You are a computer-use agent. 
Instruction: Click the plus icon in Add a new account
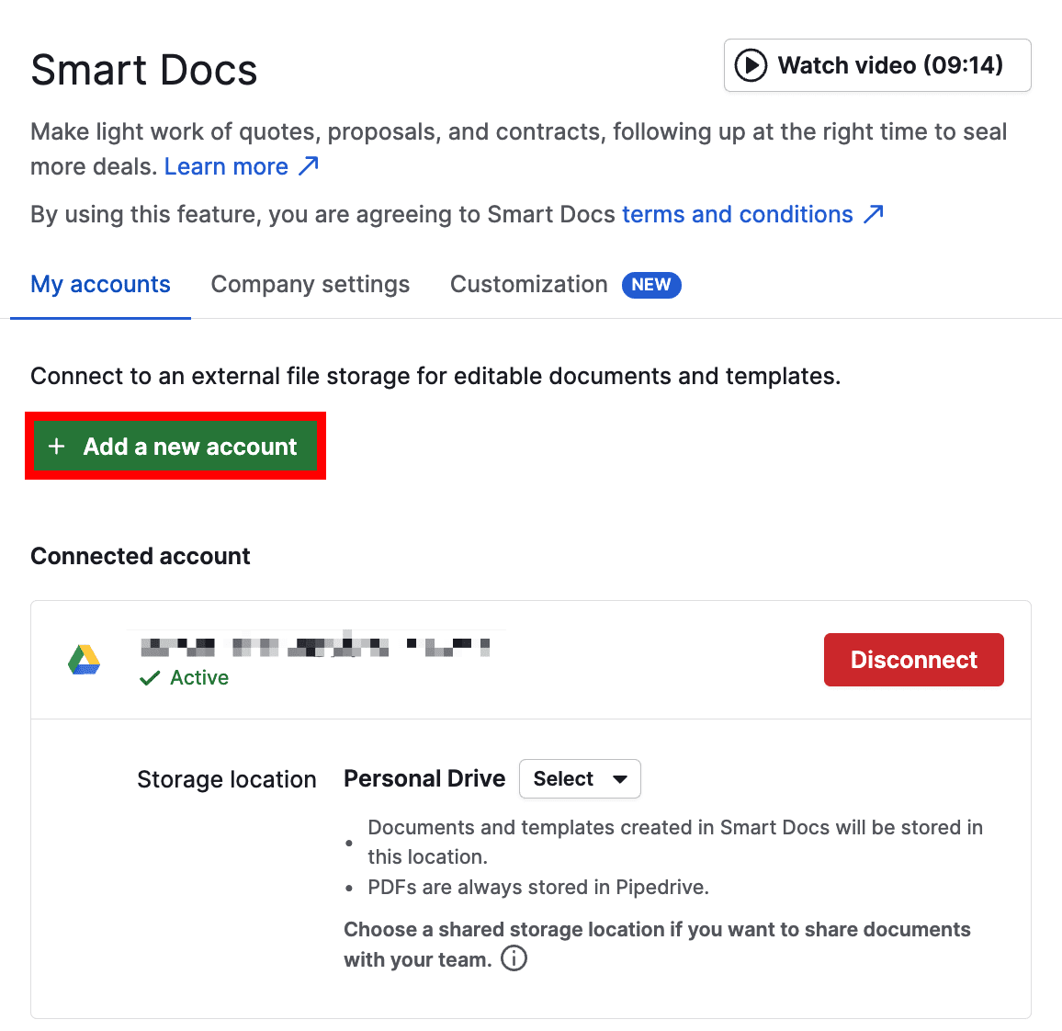tap(57, 446)
